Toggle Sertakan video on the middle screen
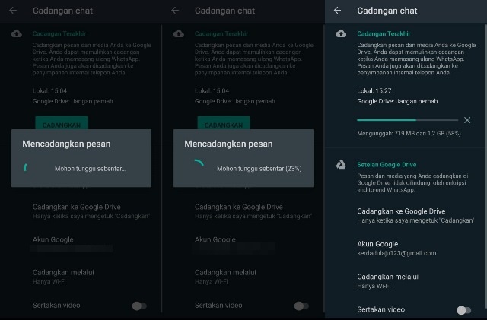 (301, 306)
